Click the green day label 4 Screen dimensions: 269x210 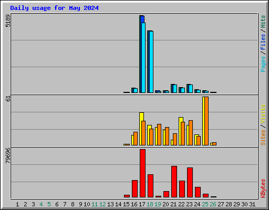pos(41,204)
